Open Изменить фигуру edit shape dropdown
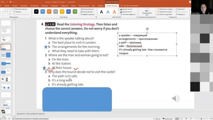Image resolution: width=213 pixels, height=120 pixels. pyautogui.click(x=21, y=9)
